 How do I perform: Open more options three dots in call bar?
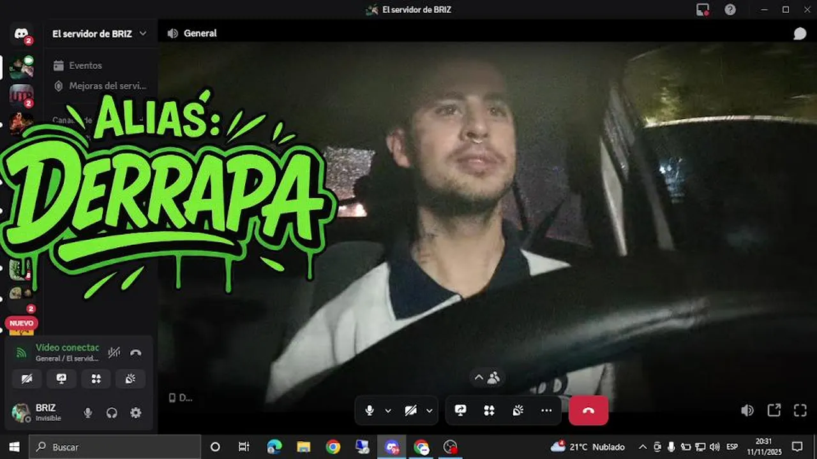[546, 411]
